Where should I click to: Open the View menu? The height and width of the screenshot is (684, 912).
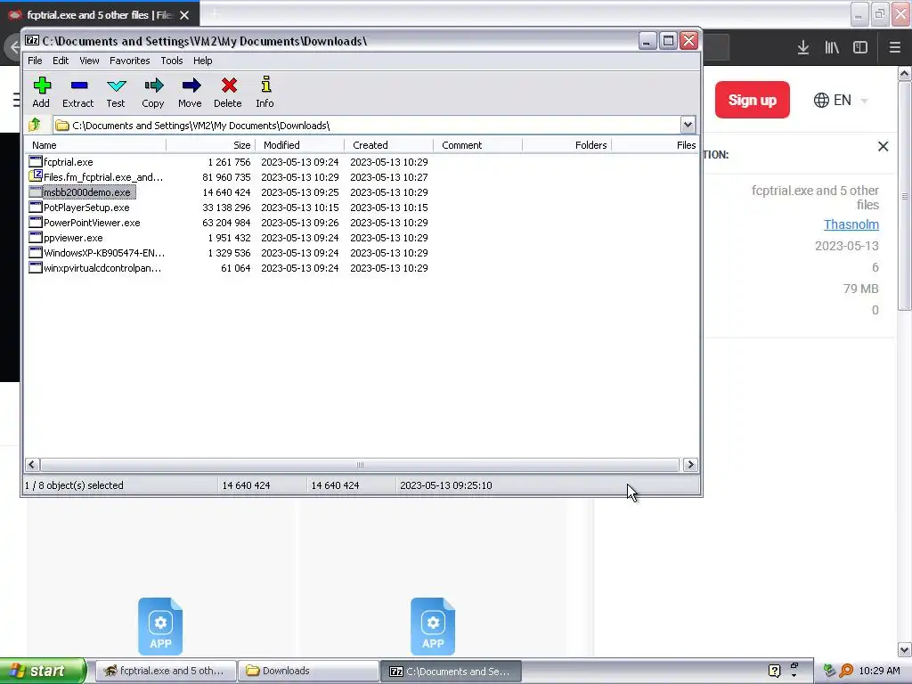coord(89,61)
